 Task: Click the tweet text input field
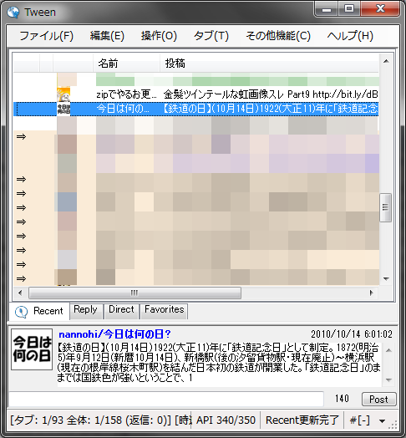[166, 399]
